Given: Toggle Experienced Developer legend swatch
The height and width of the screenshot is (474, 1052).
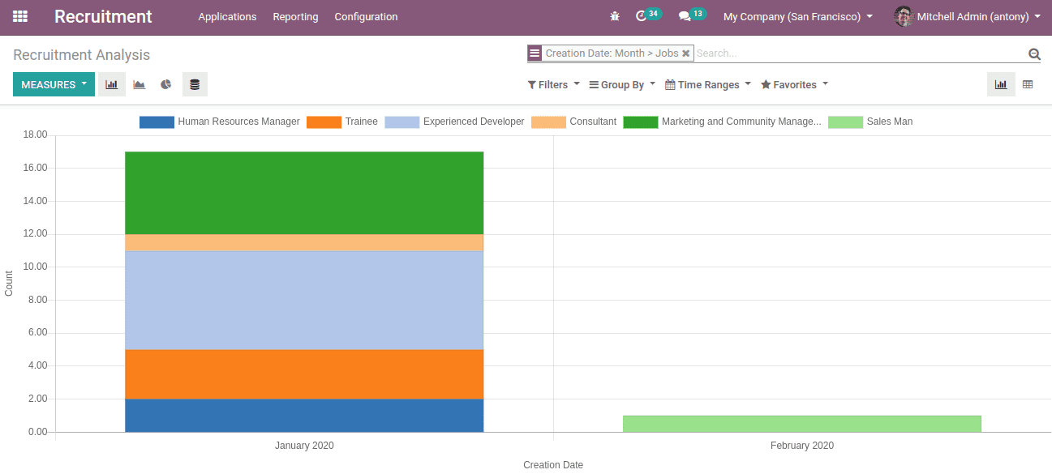Looking at the screenshot, I should pyautogui.click(x=402, y=122).
